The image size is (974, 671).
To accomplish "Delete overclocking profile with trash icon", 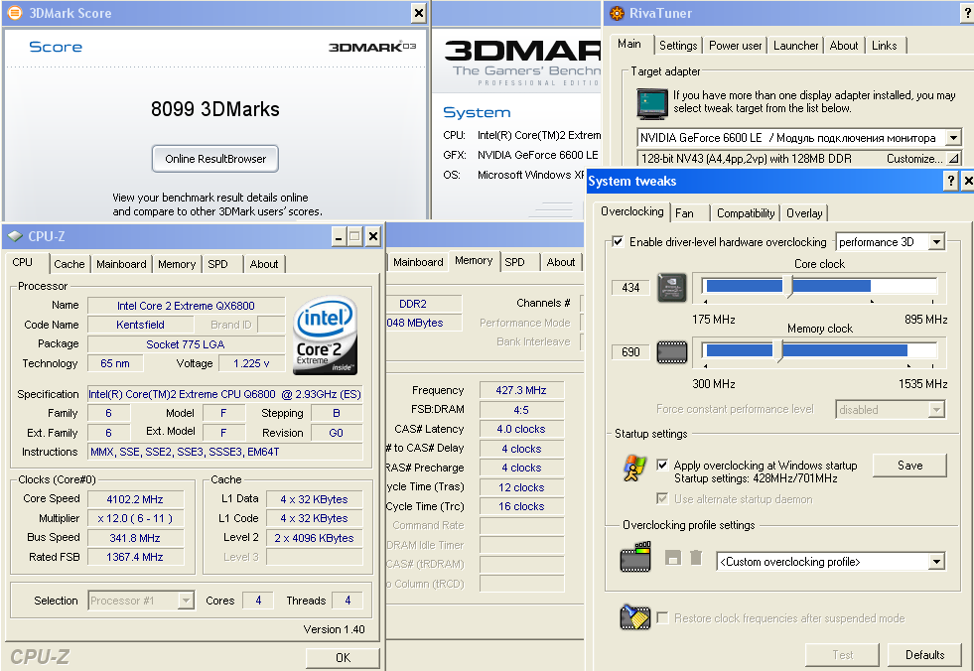I will pyautogui.click(x=696, y=557).
